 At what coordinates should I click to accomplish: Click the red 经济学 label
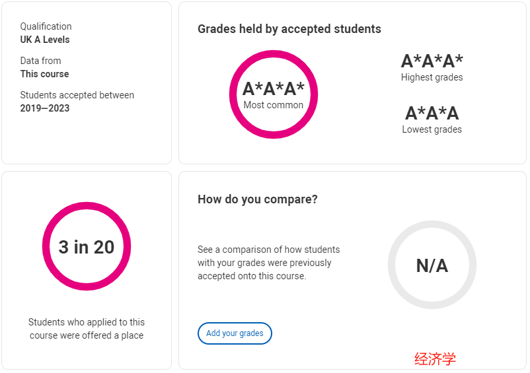435,359
